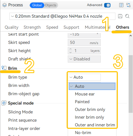Screen dimensions: 133x136
Task: Expand the Draft shield Disabled dropdown
Action: click(84, 59)
